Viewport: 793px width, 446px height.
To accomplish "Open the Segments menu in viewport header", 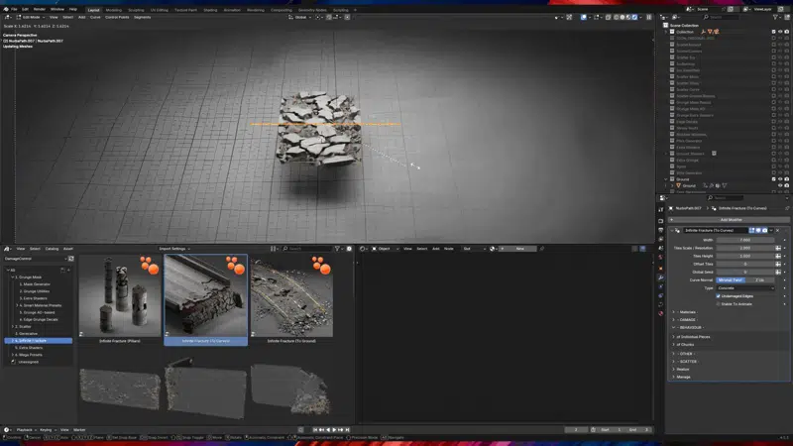I will (x=142, y=17).
